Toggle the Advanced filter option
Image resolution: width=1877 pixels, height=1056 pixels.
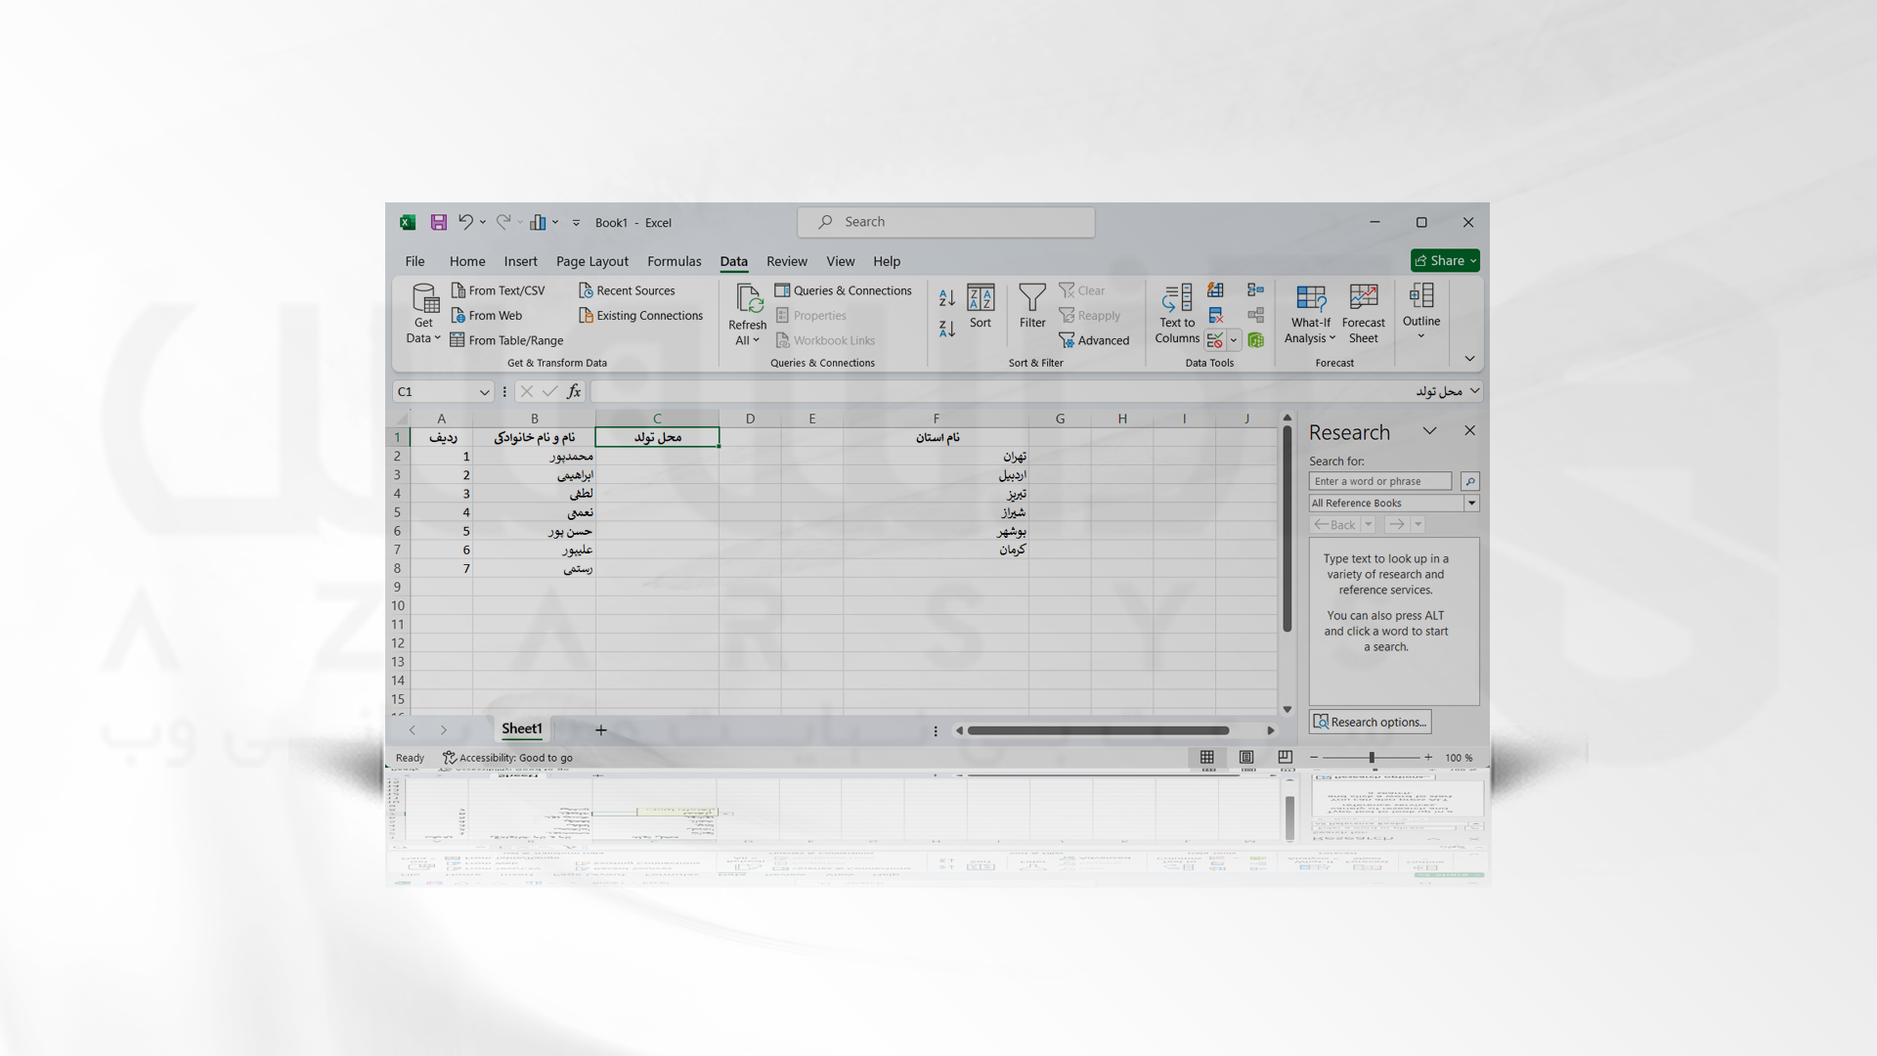(1095, 339)
